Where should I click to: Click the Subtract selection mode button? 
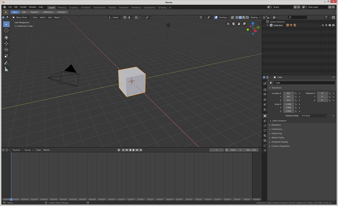tap(34, 12)
